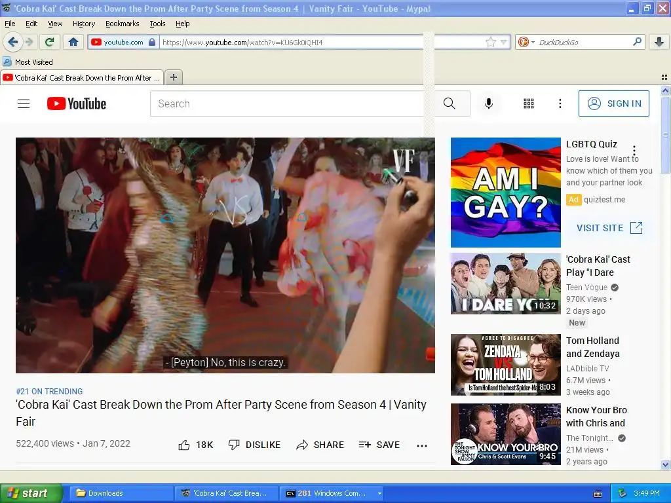The width and height of the screenshot is (671, 503).
Task: Open the more actions ellipsis under video
Action: (422, 445)
